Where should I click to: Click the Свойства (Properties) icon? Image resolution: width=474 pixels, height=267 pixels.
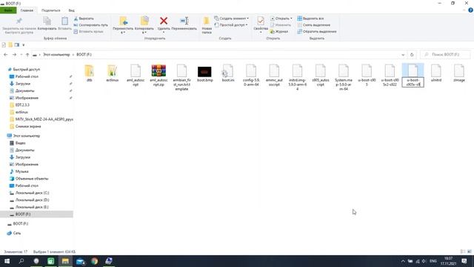261,21
